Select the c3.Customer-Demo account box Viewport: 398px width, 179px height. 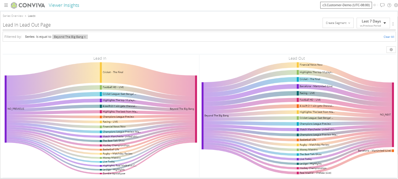click(x=346, y=5)
